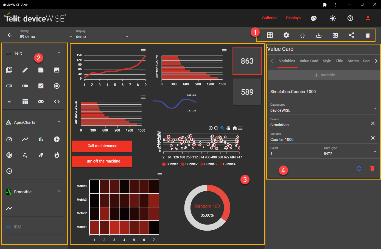Open the Galleries menu
Screen dimensions: 381x249
point(270,18)
